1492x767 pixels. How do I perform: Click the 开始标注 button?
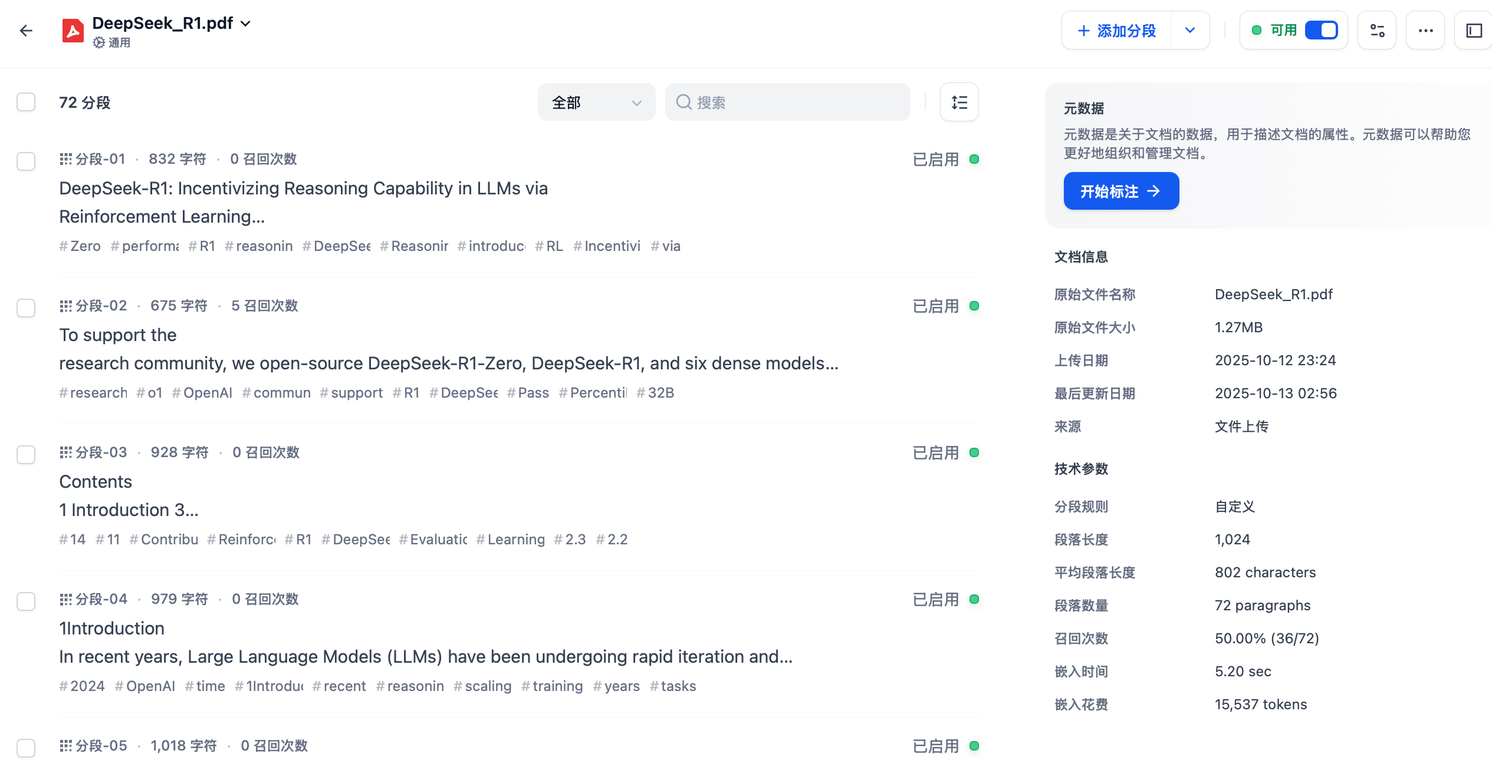tap(1121, 191)
